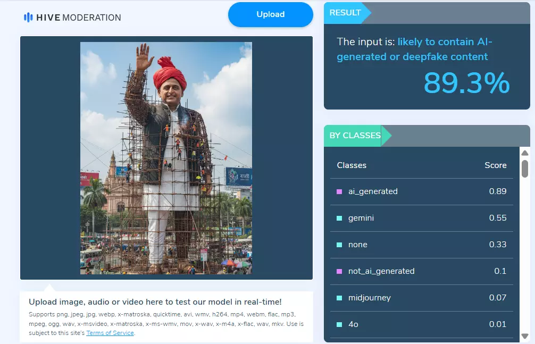Click the Upload button
The height and width of the screenshot is (344, 535).
click(x=271, y=14)
